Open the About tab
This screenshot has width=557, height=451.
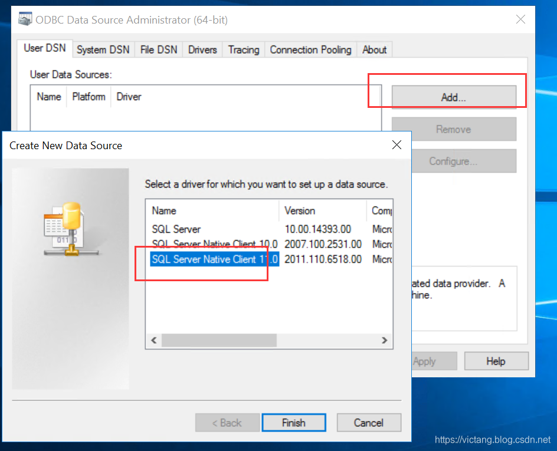click(x=375, y=50)
